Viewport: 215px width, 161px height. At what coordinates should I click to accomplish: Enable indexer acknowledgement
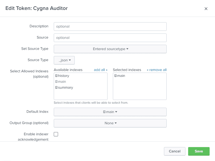[56, 134]
